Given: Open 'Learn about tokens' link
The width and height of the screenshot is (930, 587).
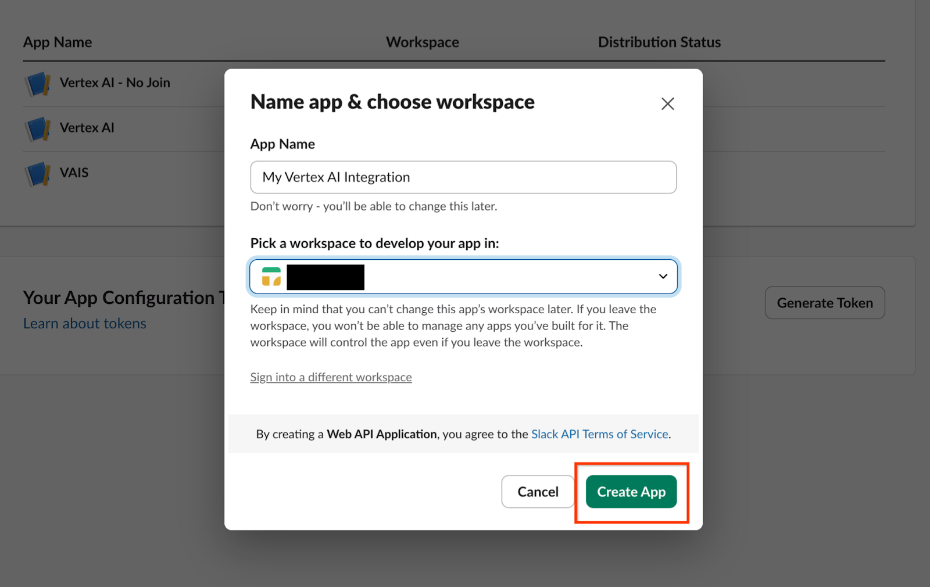Looking at the screenshot, I should point(85,324).
